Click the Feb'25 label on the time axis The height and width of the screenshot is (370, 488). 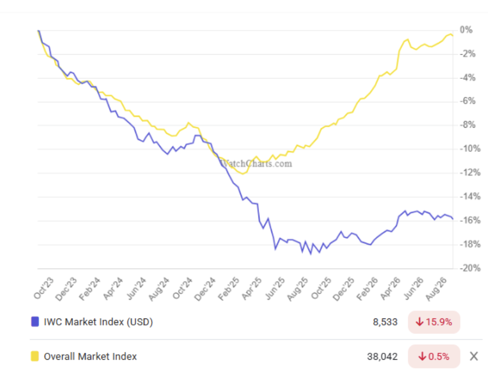(x=228, y=289)
